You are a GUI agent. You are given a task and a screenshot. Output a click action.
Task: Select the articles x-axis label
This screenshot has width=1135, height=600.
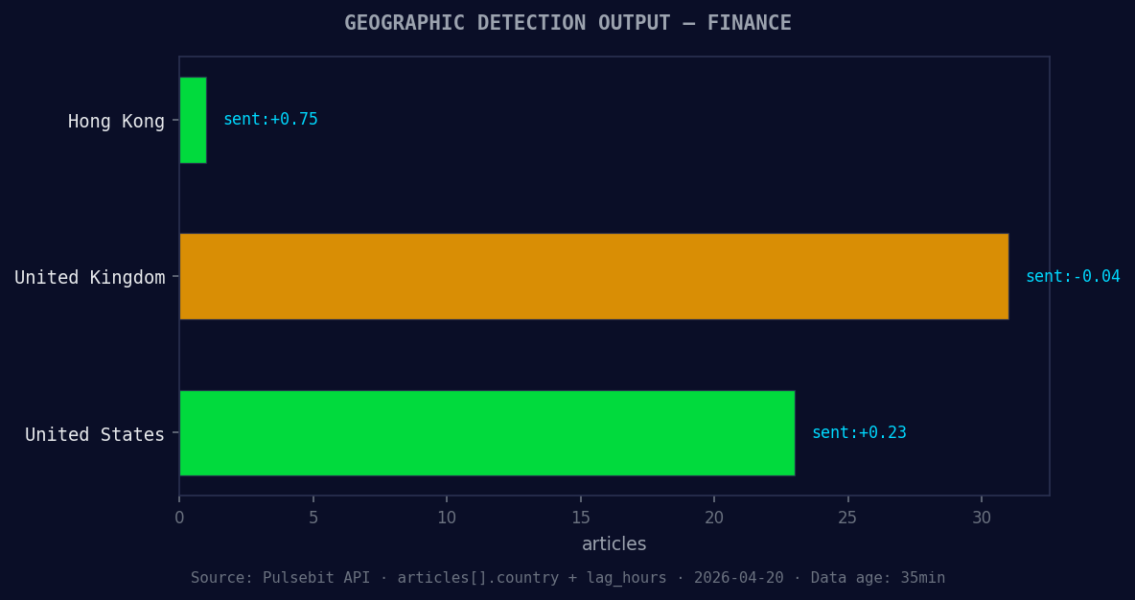click(x=614, y=543)
